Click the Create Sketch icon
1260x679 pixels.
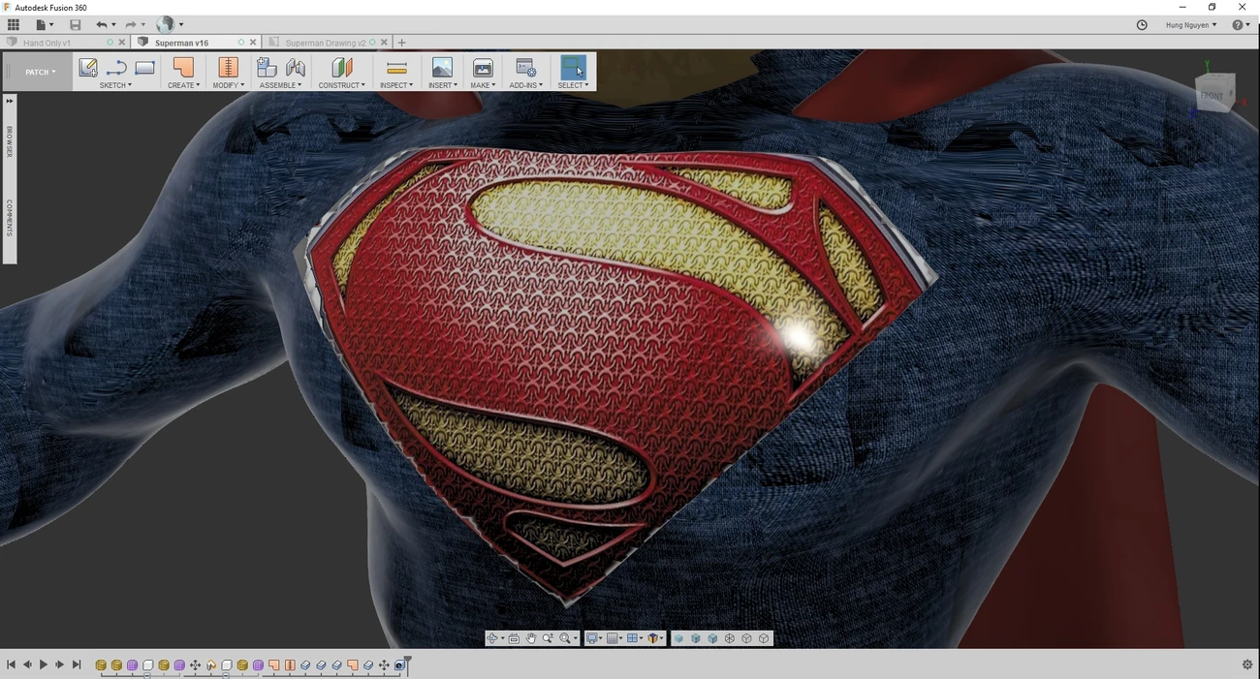[88, 67]
